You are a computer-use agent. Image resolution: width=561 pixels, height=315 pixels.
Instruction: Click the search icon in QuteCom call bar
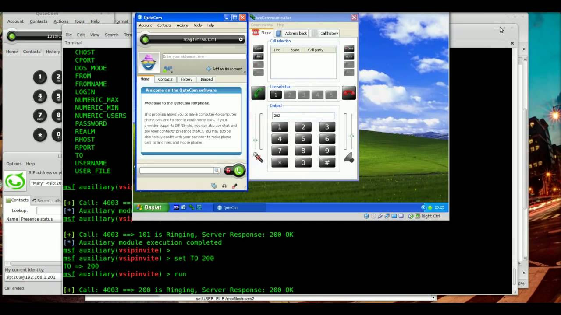click(x=217, y=170)
